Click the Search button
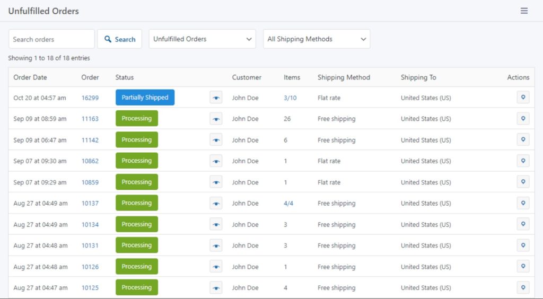Viewport: 543px width, 299px height. pyautogui.click(x=119, y=39)
